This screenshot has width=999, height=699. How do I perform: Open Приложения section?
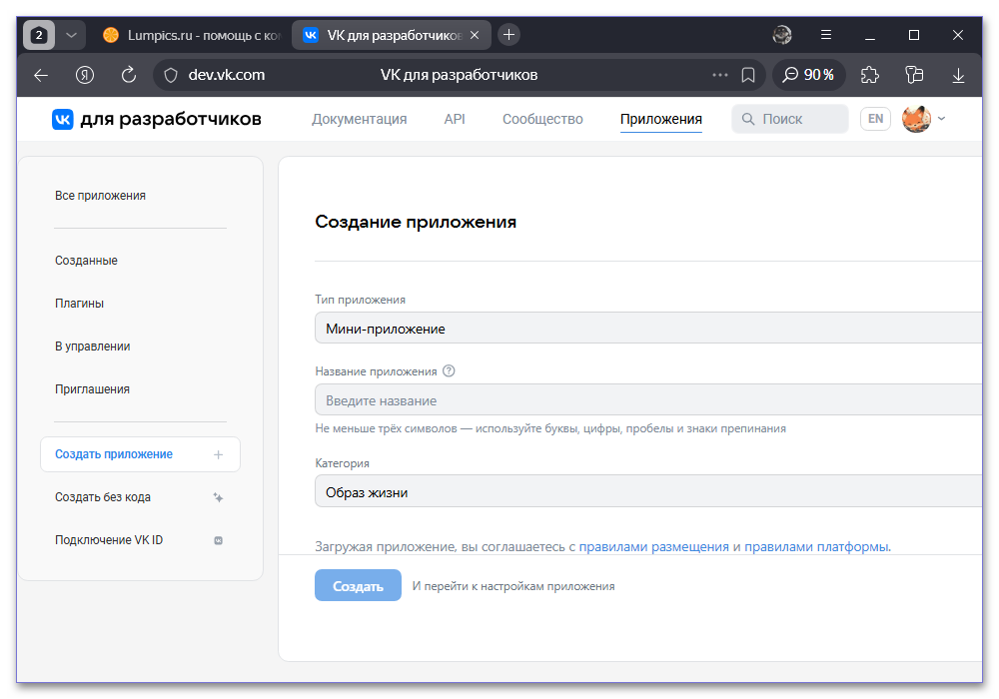coord(660,119)
